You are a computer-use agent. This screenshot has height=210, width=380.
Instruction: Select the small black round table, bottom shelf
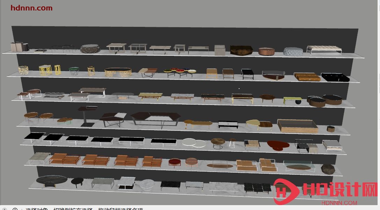click(77, 182)
